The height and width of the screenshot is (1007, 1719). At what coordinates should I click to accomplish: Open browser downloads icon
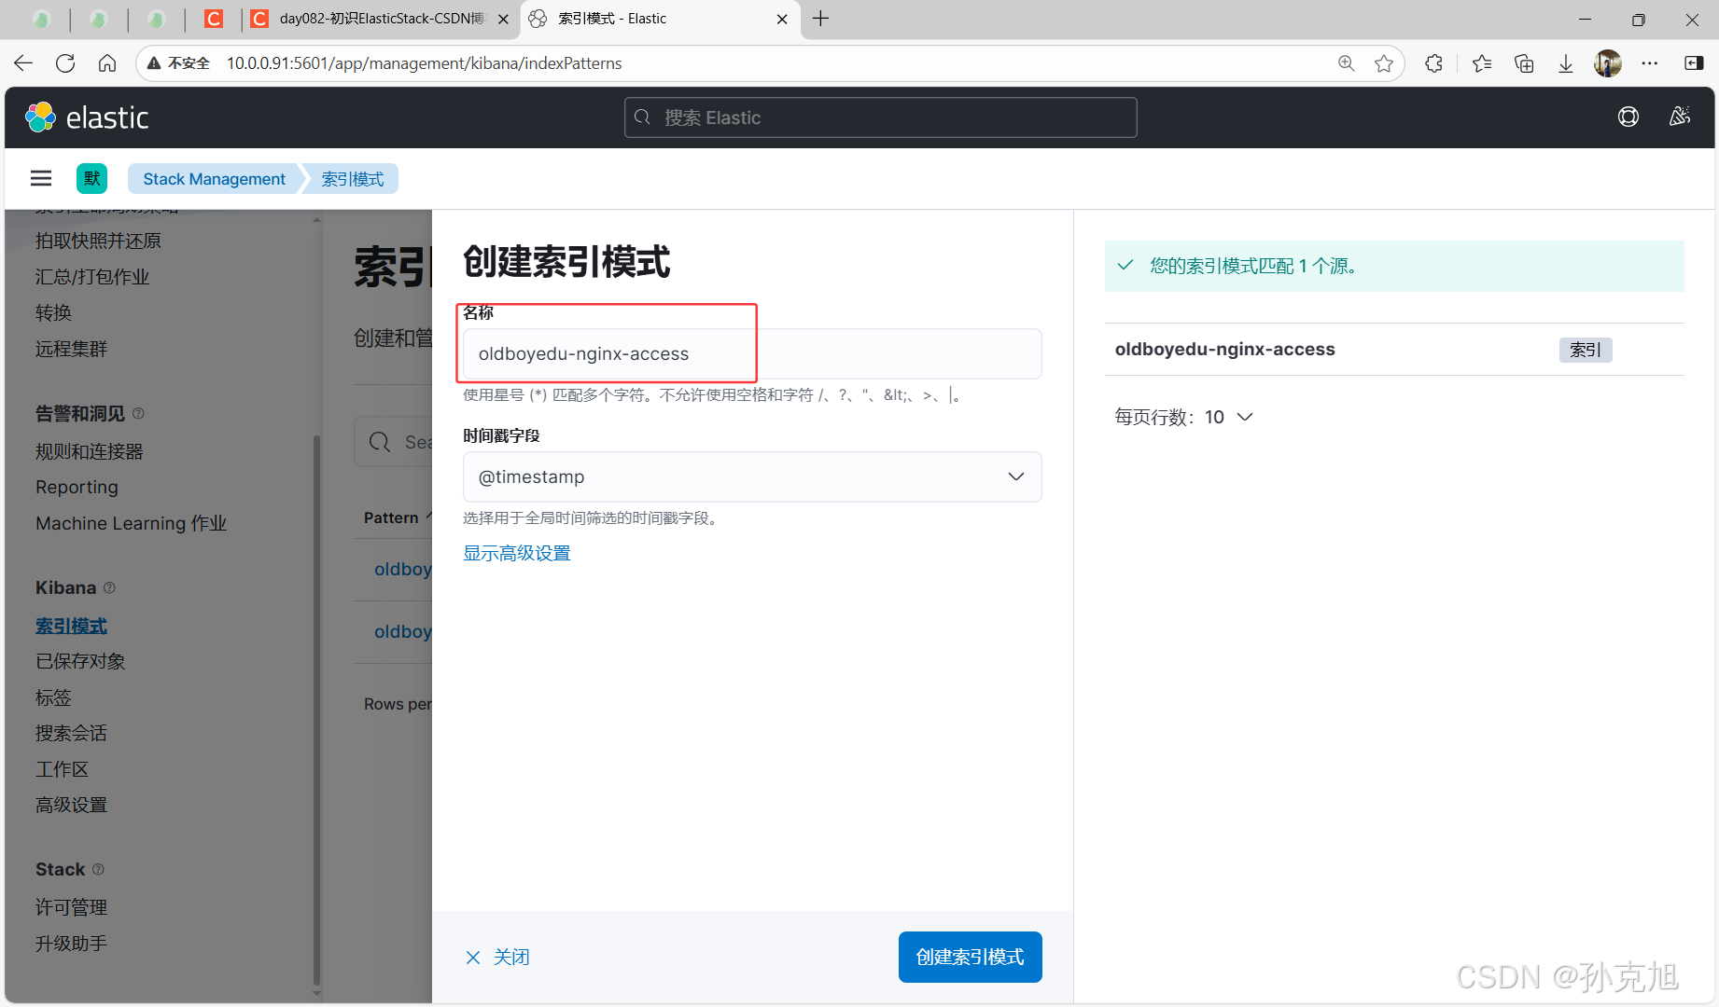(1566, 63)
